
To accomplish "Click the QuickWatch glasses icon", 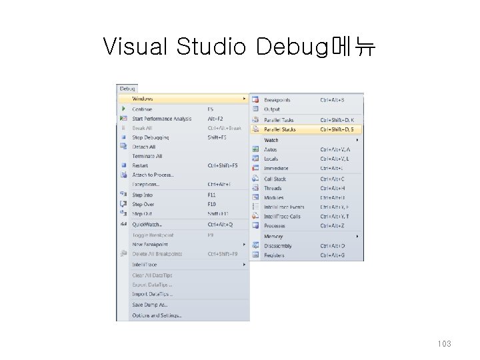I will click(x=123, y=224).
